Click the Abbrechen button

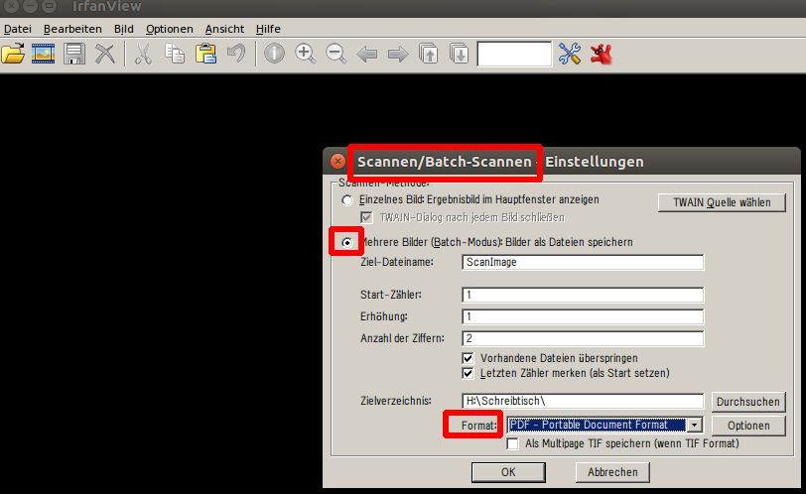coord(612,472)
